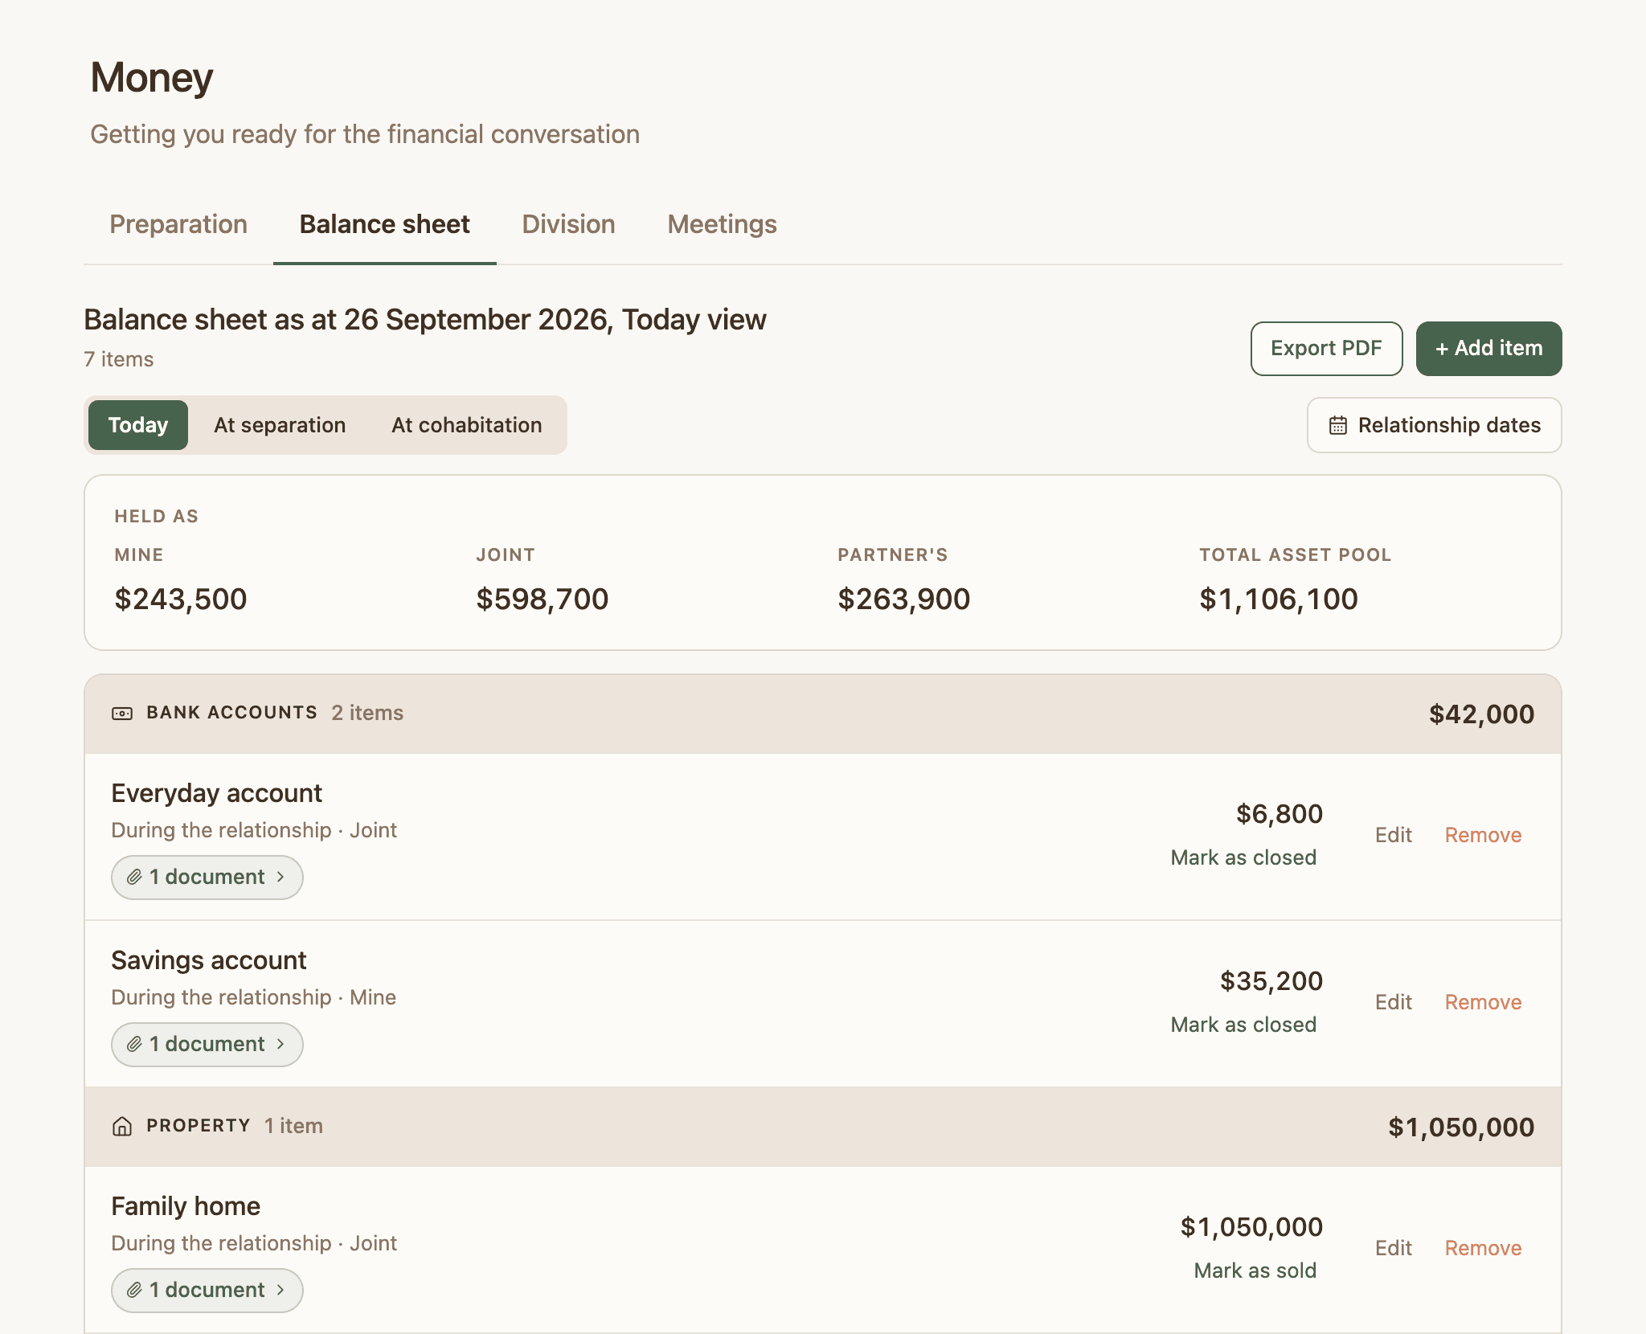
Task: Switch to the At cohabitation view
Action: (467, 425)
